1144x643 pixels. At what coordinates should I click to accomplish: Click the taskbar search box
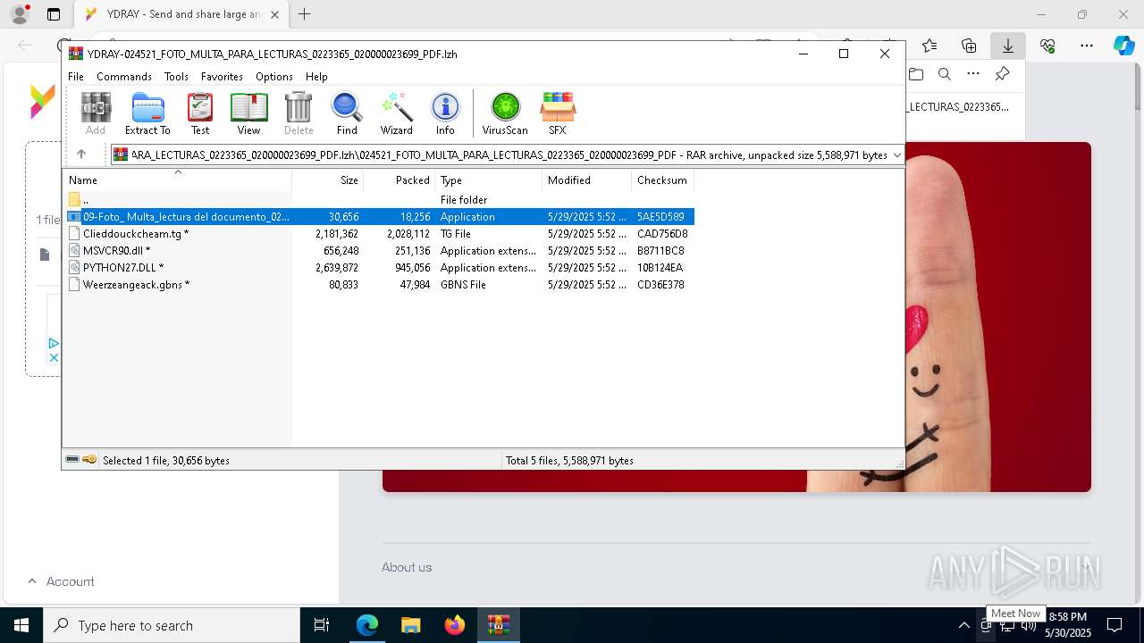[172, 625]
